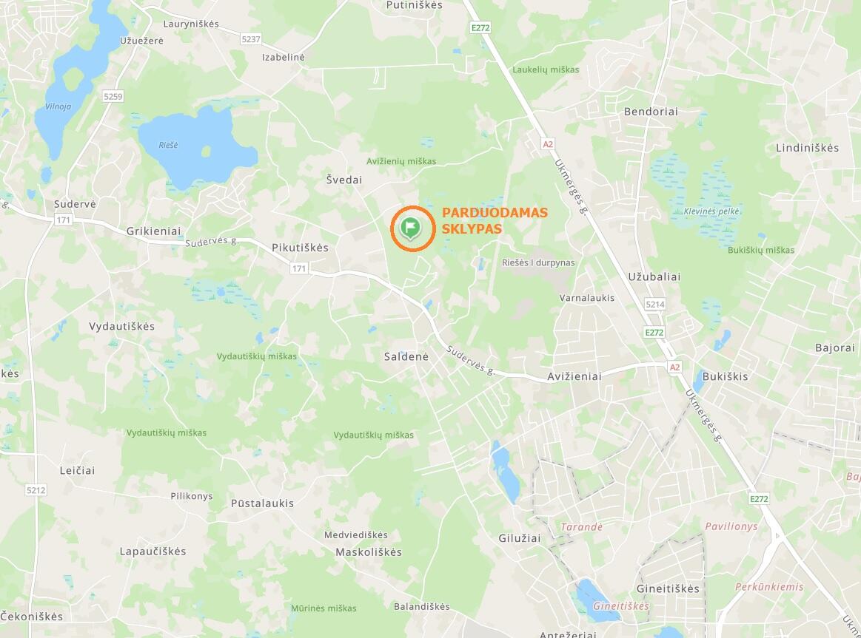The height and width of the screenshot is (638, 861).
Task: Click the 5212 road number badge
Action: pyautogui.click(x=36, y=489)
